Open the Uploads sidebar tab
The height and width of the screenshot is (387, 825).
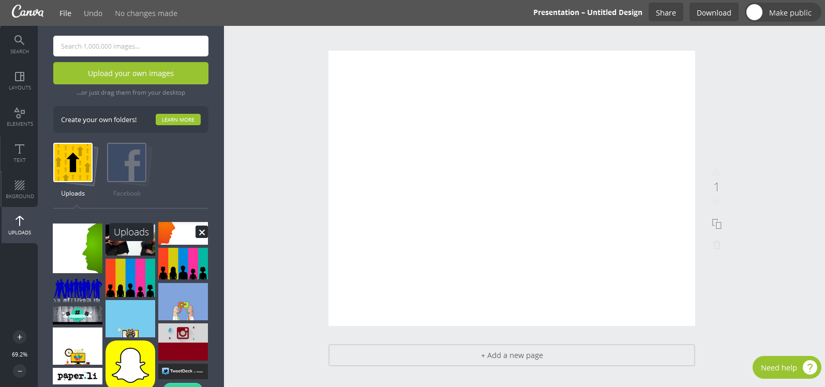point(19,226)
